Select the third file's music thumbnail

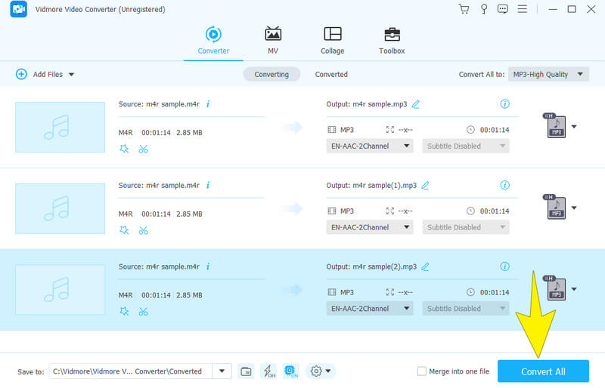click(60, 289)
